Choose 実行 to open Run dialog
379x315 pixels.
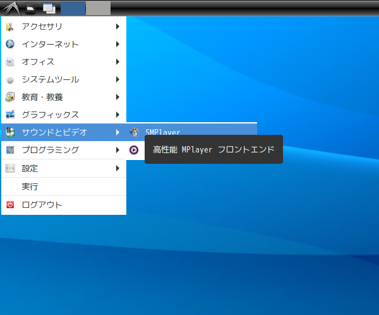64,186
